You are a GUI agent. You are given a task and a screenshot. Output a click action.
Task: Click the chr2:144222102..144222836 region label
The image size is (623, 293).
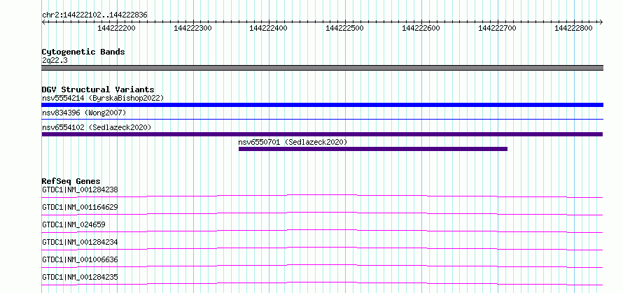[94, 15]
